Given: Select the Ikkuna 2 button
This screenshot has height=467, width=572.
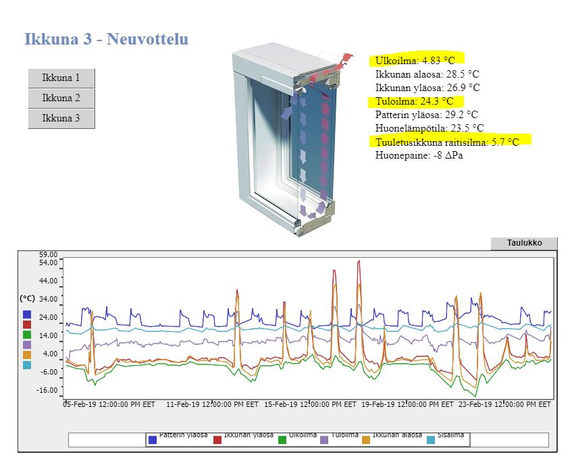Looking at the screenshot, I should (x=61, y=98).
